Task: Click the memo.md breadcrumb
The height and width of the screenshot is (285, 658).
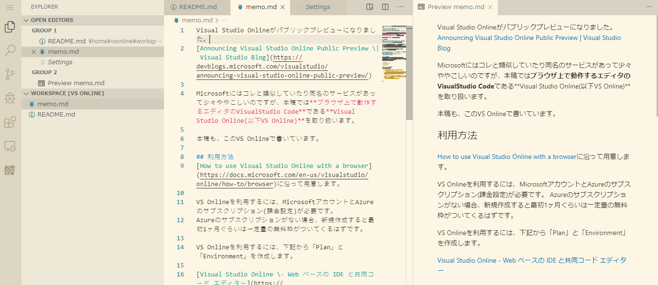Action: pyautogui.click(x=197, y=20)
